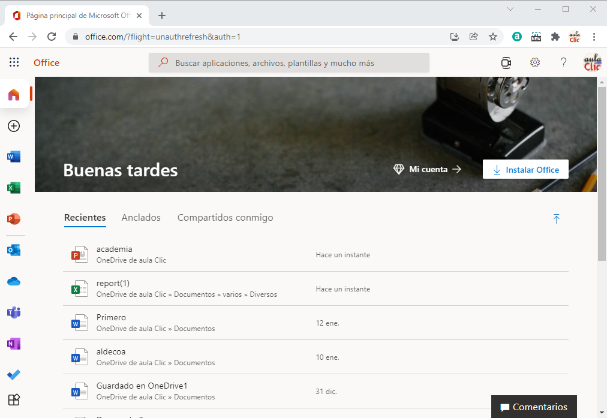
Task: Open PowerPoint from the left sidebar
Action: point(14,219)
